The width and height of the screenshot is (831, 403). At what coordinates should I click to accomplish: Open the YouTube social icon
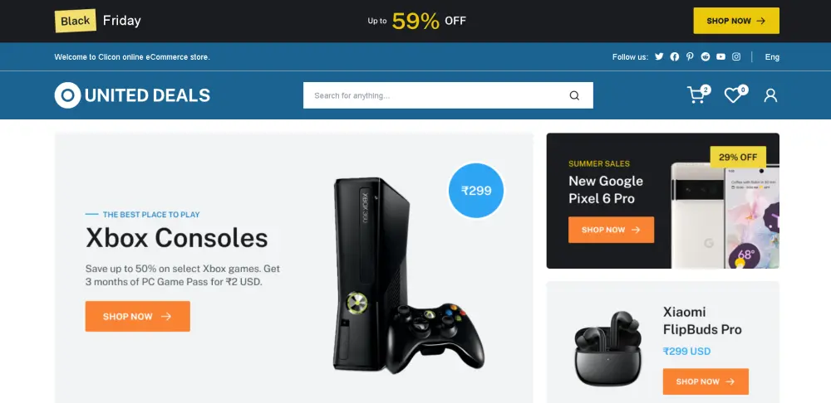point(720,56)
